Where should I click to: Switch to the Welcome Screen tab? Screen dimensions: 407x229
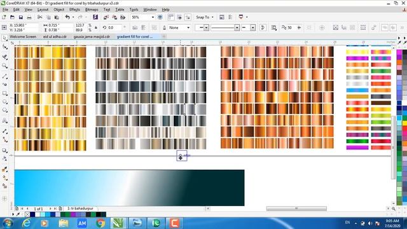click(x=23, y=37)
